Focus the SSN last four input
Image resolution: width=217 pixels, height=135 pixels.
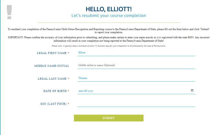[136, 104]
